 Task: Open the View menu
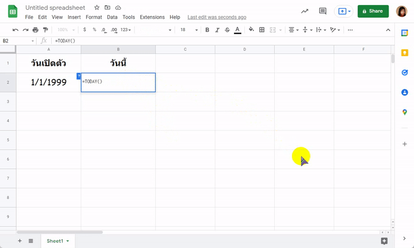point(57,17)
